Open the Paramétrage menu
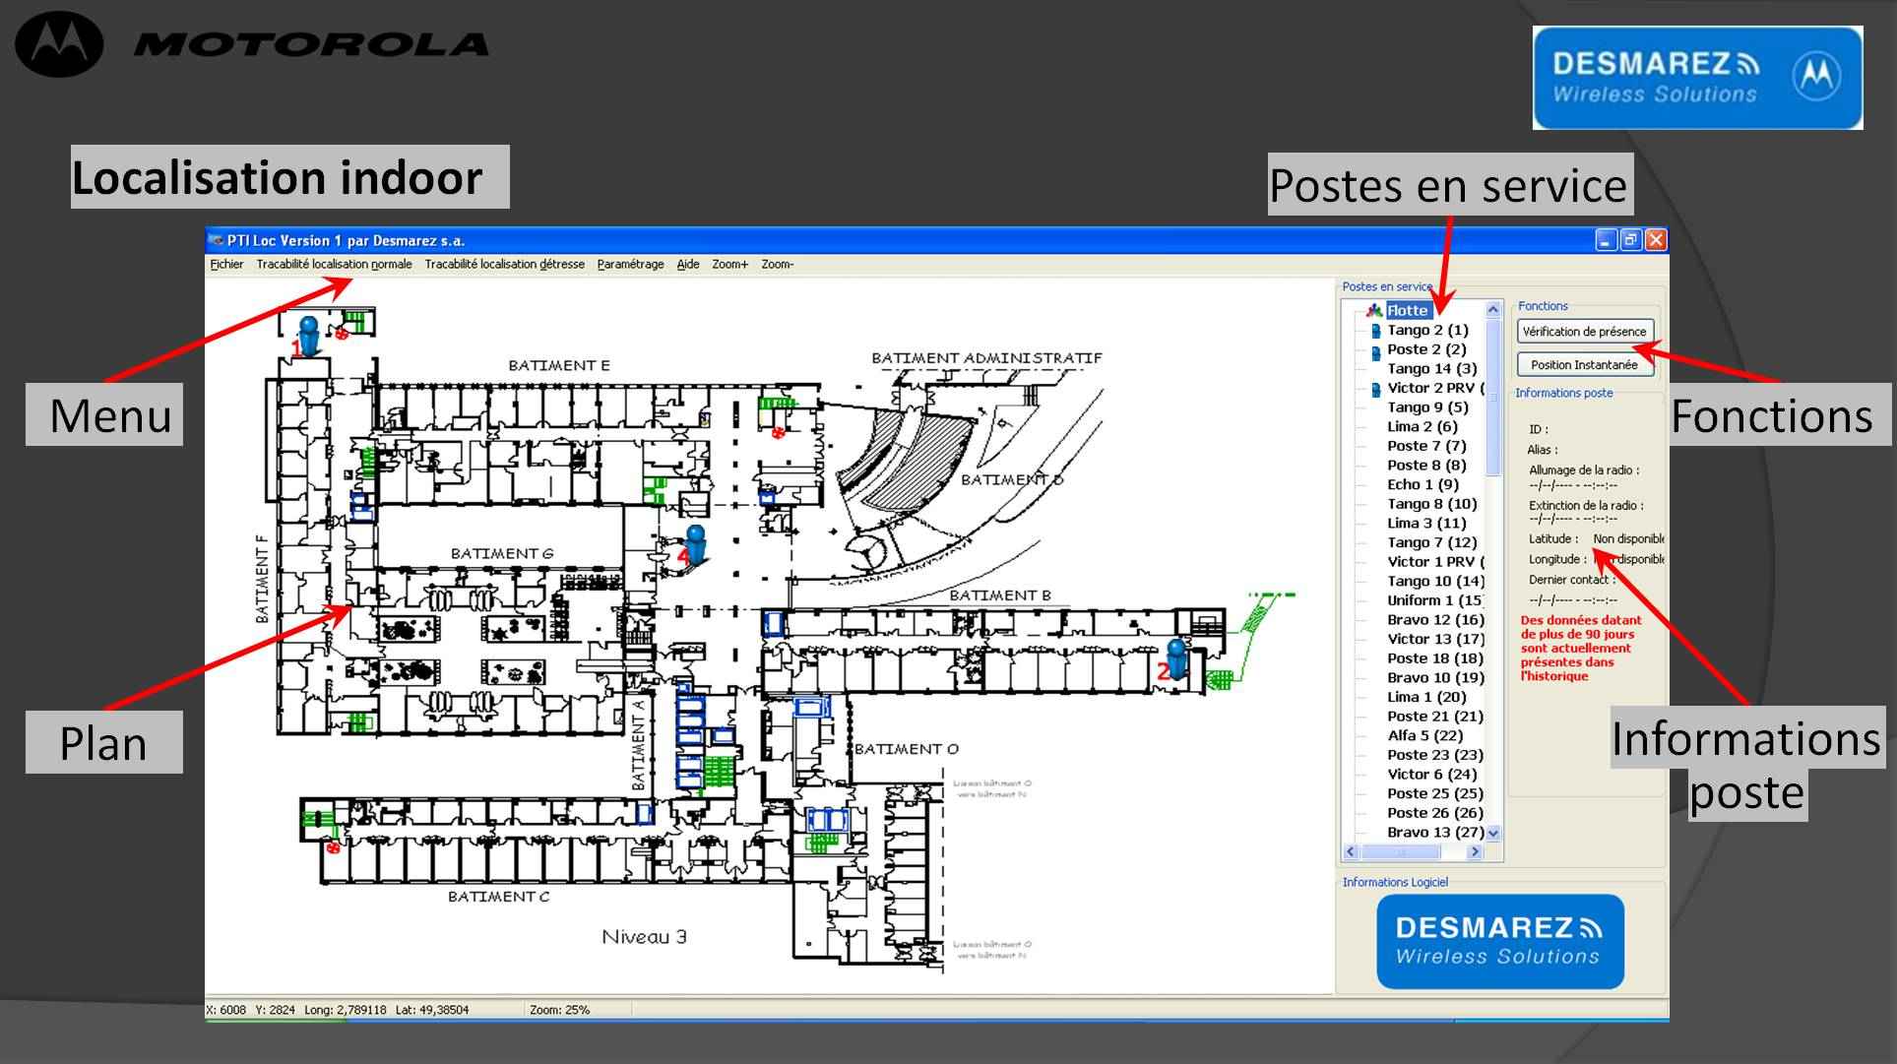This screenshot has width=1897, height=1064. click(x=630, y=265)
